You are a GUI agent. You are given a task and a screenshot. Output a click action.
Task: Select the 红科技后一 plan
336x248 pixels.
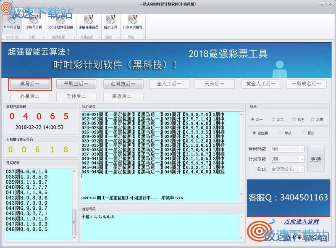click(123, 84)
